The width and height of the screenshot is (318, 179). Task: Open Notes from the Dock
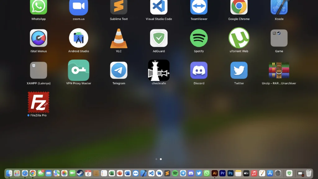pyautogui.click(x=238, y=173)
